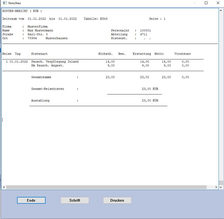
Task: Place cursor on name Max Mustermann
Action: 40,30
